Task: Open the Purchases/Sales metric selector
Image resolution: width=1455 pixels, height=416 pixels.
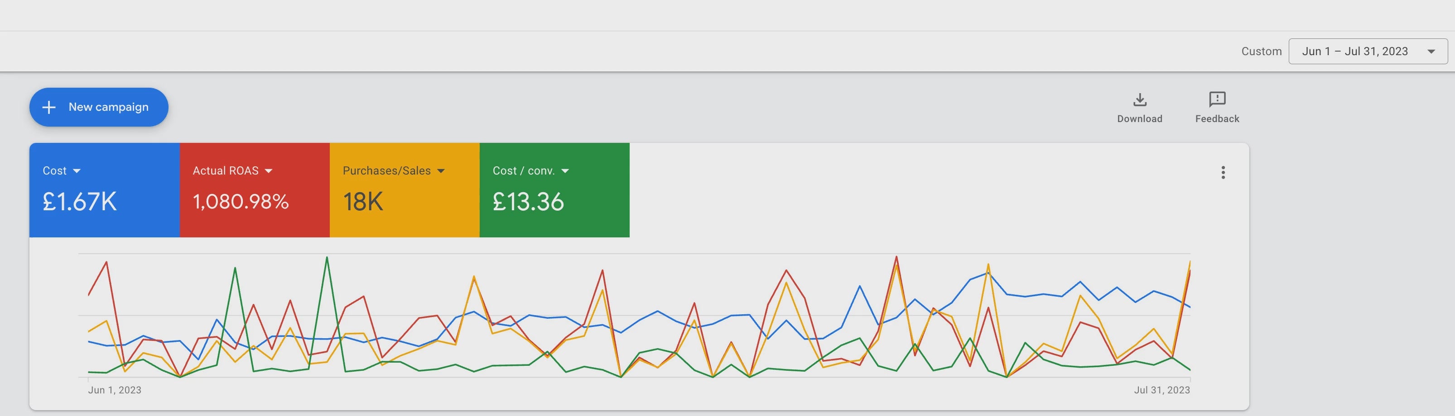Action: [x=441, y=171]
